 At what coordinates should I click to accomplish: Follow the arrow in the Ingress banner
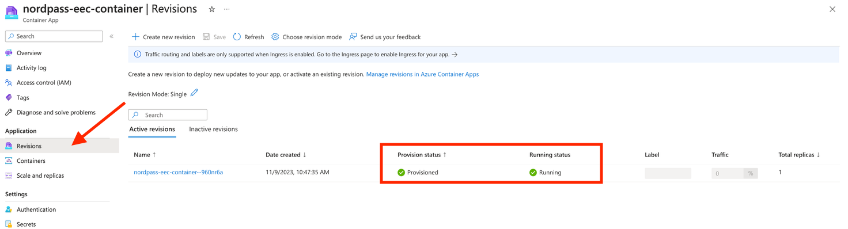coord(455,55)
